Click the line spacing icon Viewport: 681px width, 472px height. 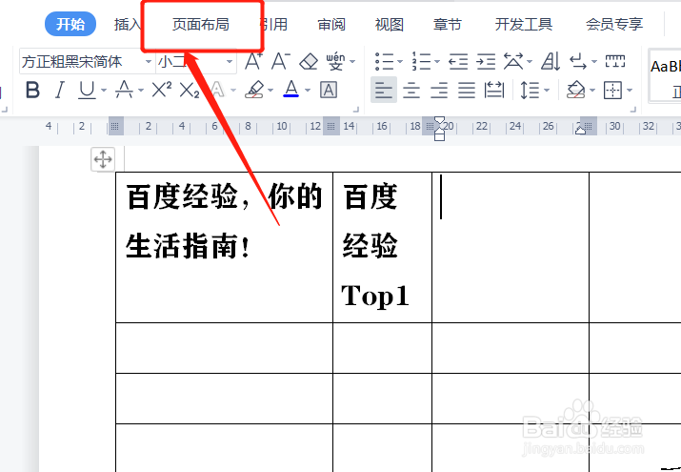[530, 91]
